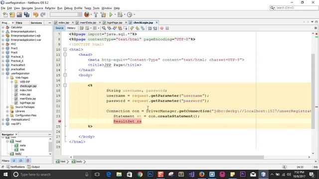Screen dimensions: 319x179
Task: Click the Build Project hammer icon
Action: pos(96,14)
